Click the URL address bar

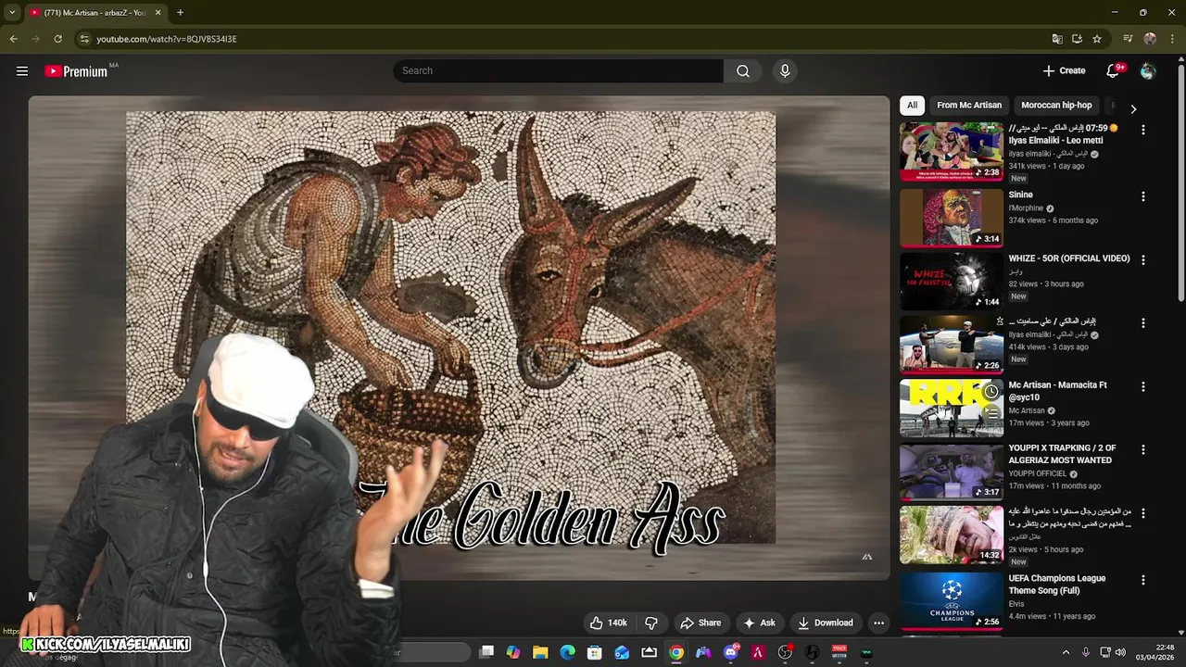coord(556,39)
